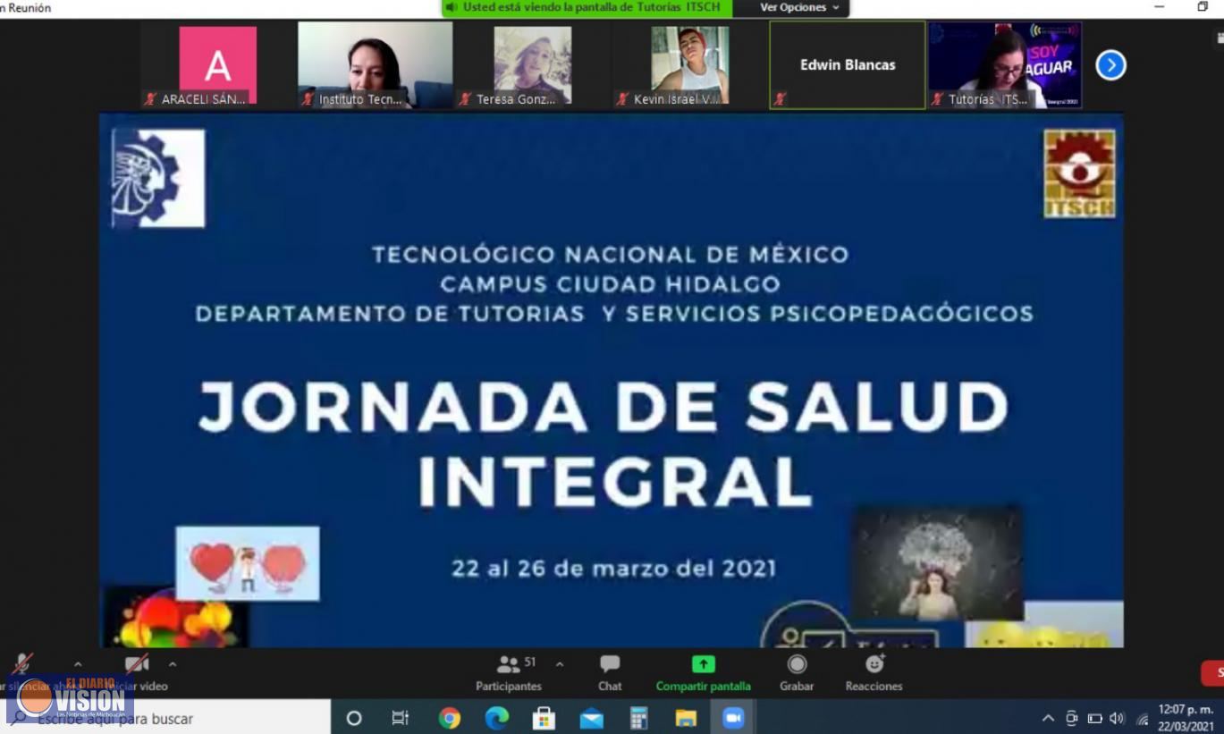Start recording with Grabar
Screen dimensions: 1224x734
coord(797,672)
